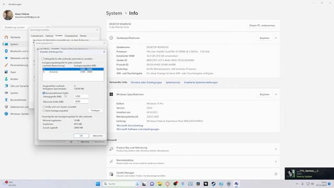The image size is (334, 188).
Task: Open the Computerschutz tab in Systemeigenschaften
Action: pos(71,36)
